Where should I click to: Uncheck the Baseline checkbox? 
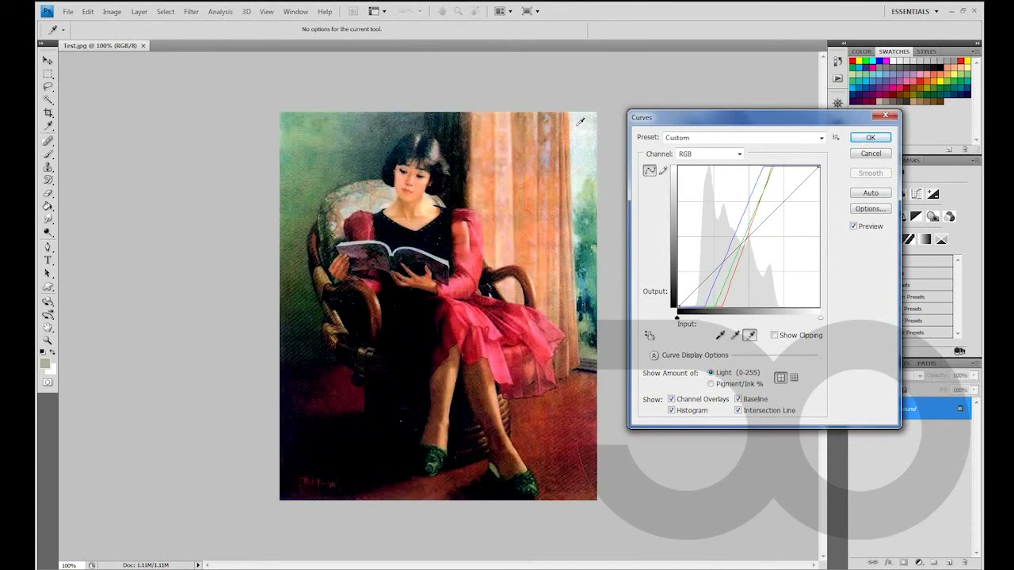[x=738, y=399]
